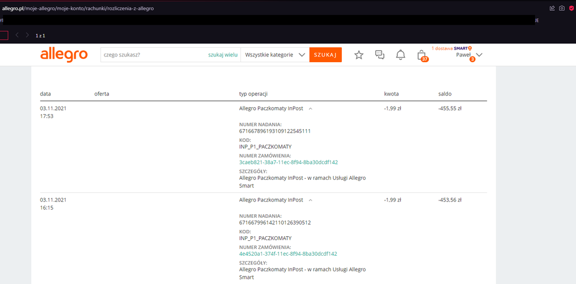
Task: Open the Paweł account menu
Action: point(468,55)
